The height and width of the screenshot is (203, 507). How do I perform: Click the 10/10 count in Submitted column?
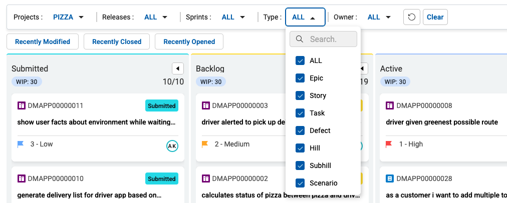tap(173, 81)
